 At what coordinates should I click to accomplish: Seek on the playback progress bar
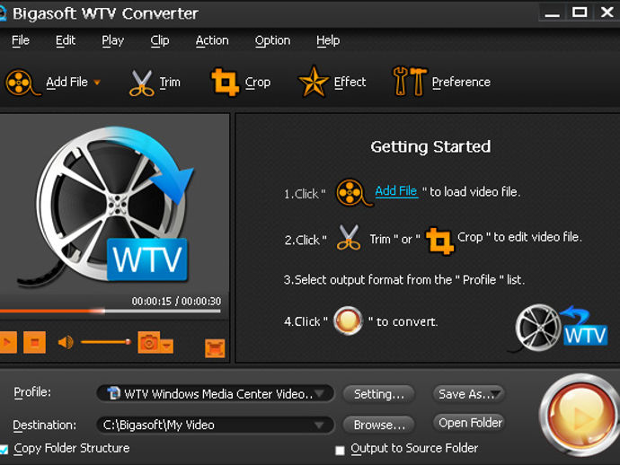tap(110, 311)
